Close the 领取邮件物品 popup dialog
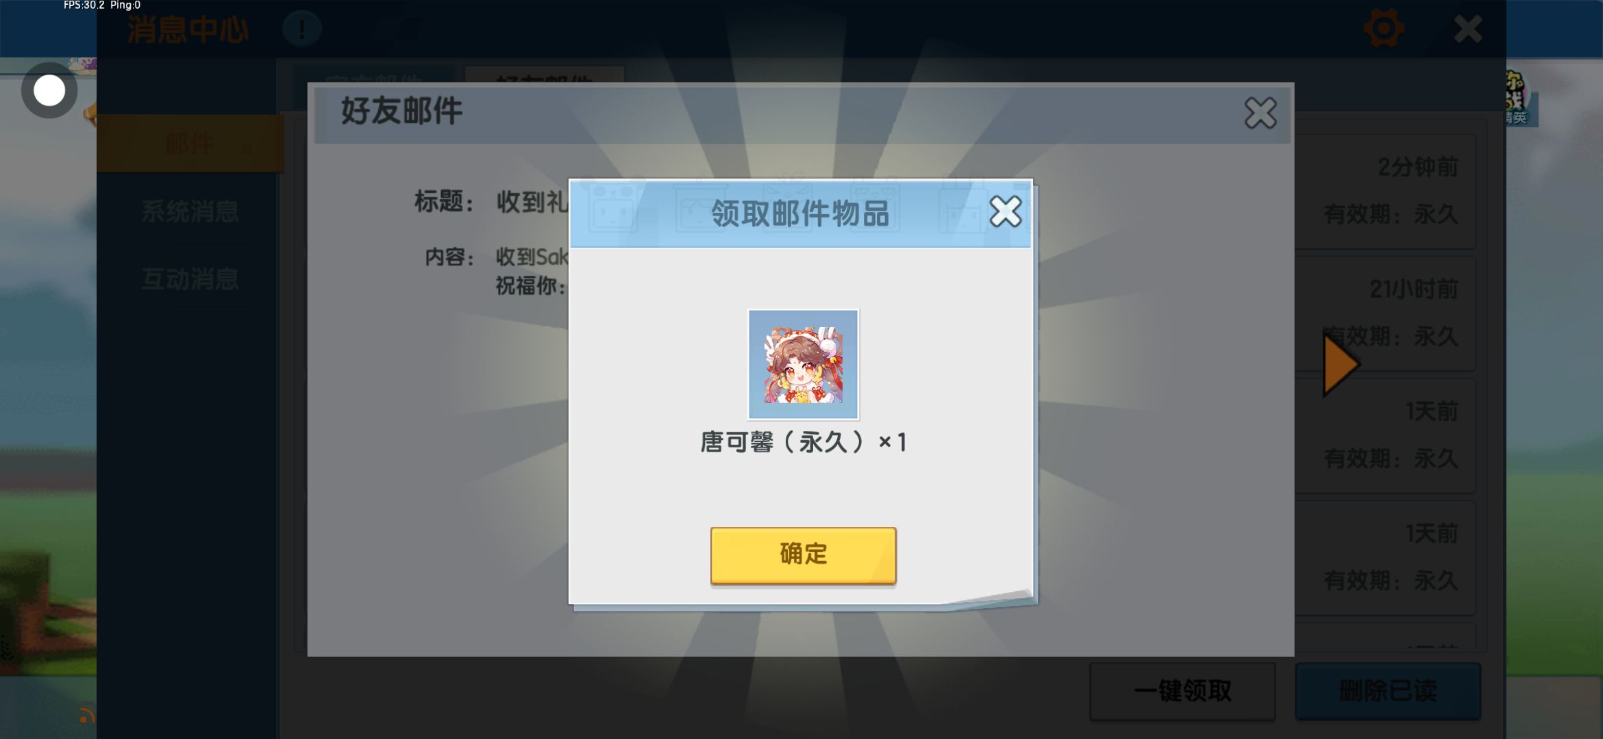1603x739 pixels. 1005,211
